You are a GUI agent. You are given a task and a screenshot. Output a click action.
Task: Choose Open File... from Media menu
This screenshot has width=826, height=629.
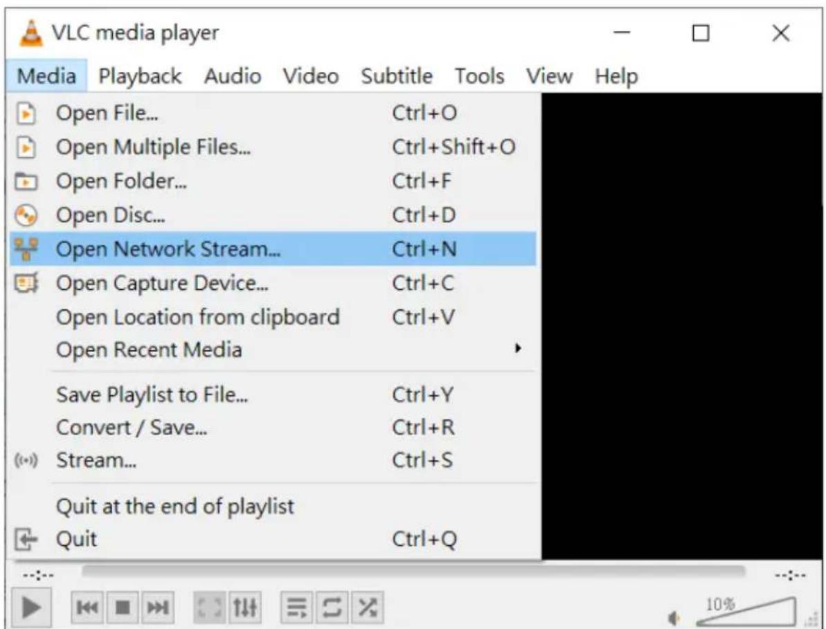pyautogui.click(x=273, y=113)
